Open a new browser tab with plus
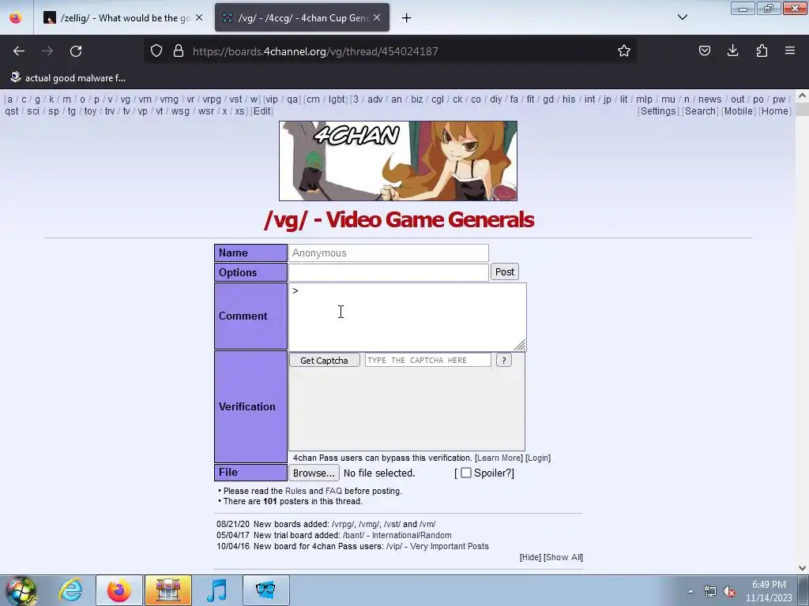The image size is (809, 606). (x=407, y=18)
